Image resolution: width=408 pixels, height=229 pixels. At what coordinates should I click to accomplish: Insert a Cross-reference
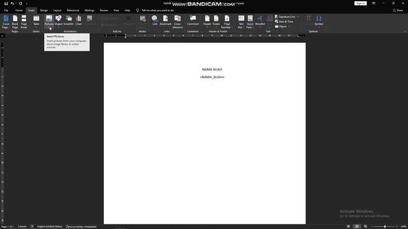(177, 22)
